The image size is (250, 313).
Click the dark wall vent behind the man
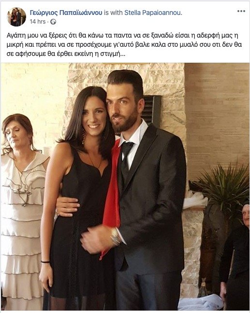(x=151, y=111)
